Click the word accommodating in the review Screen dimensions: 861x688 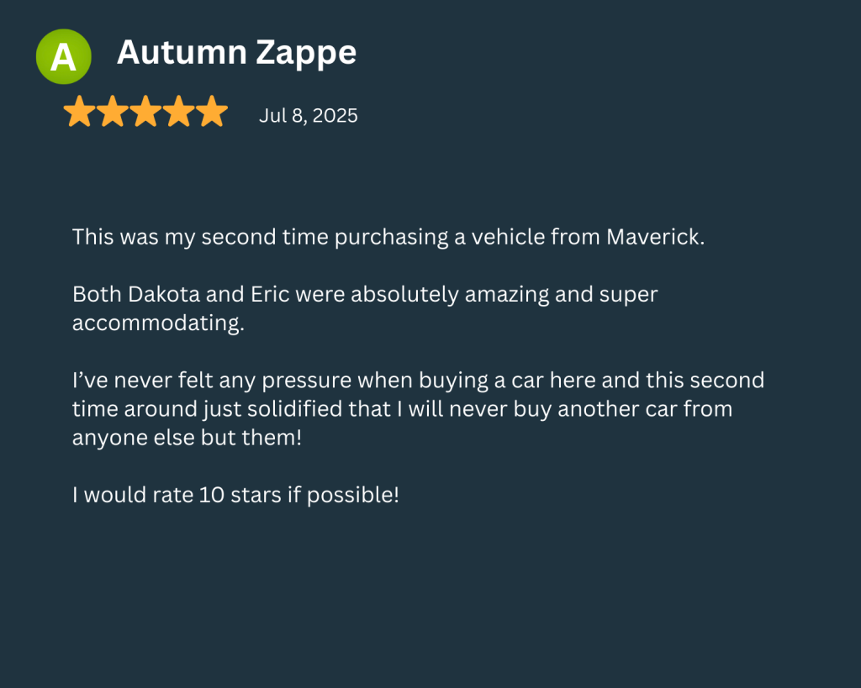(x=158, y=323)
